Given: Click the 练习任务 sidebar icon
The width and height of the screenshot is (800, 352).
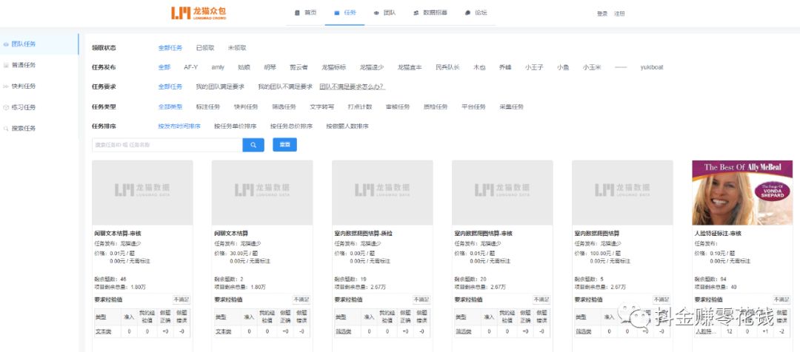Looking at the screenshot, I should coord(6,107).
